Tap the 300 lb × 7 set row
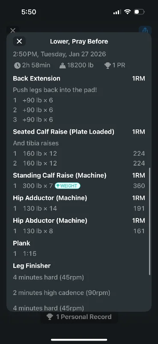Viewport: 158px width, 344px height. click(79, 186)
